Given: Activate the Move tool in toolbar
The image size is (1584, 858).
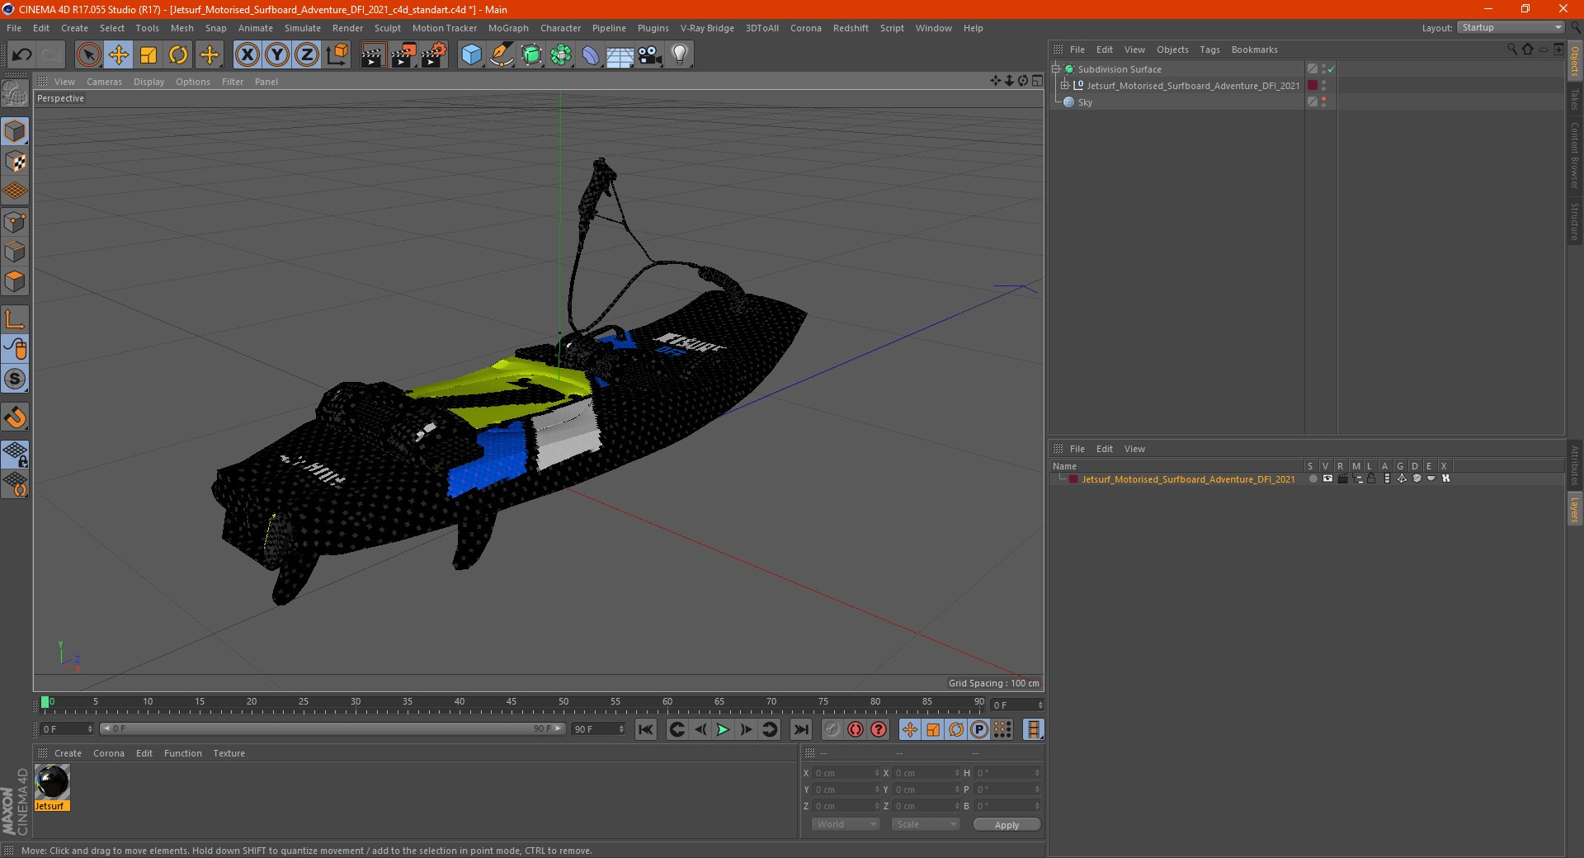Looking at the screenshot, I should [x=118, y=55].
